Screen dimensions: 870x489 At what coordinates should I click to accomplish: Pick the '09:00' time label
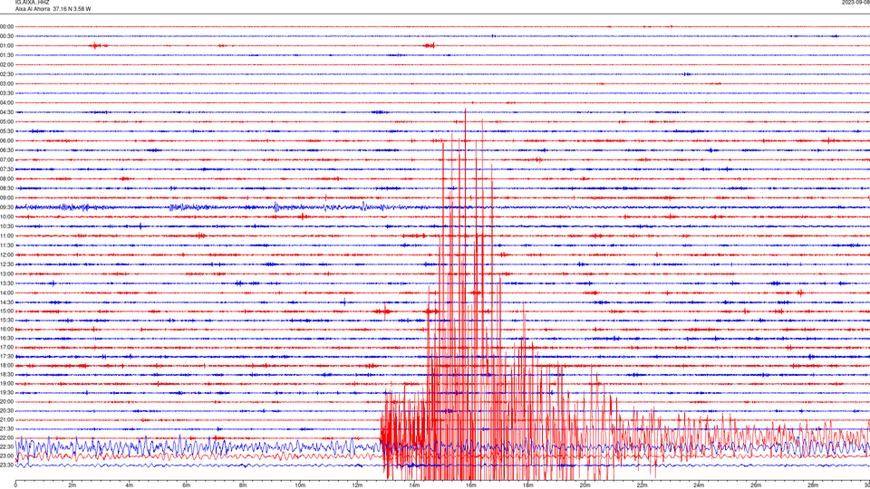(6, 198)
